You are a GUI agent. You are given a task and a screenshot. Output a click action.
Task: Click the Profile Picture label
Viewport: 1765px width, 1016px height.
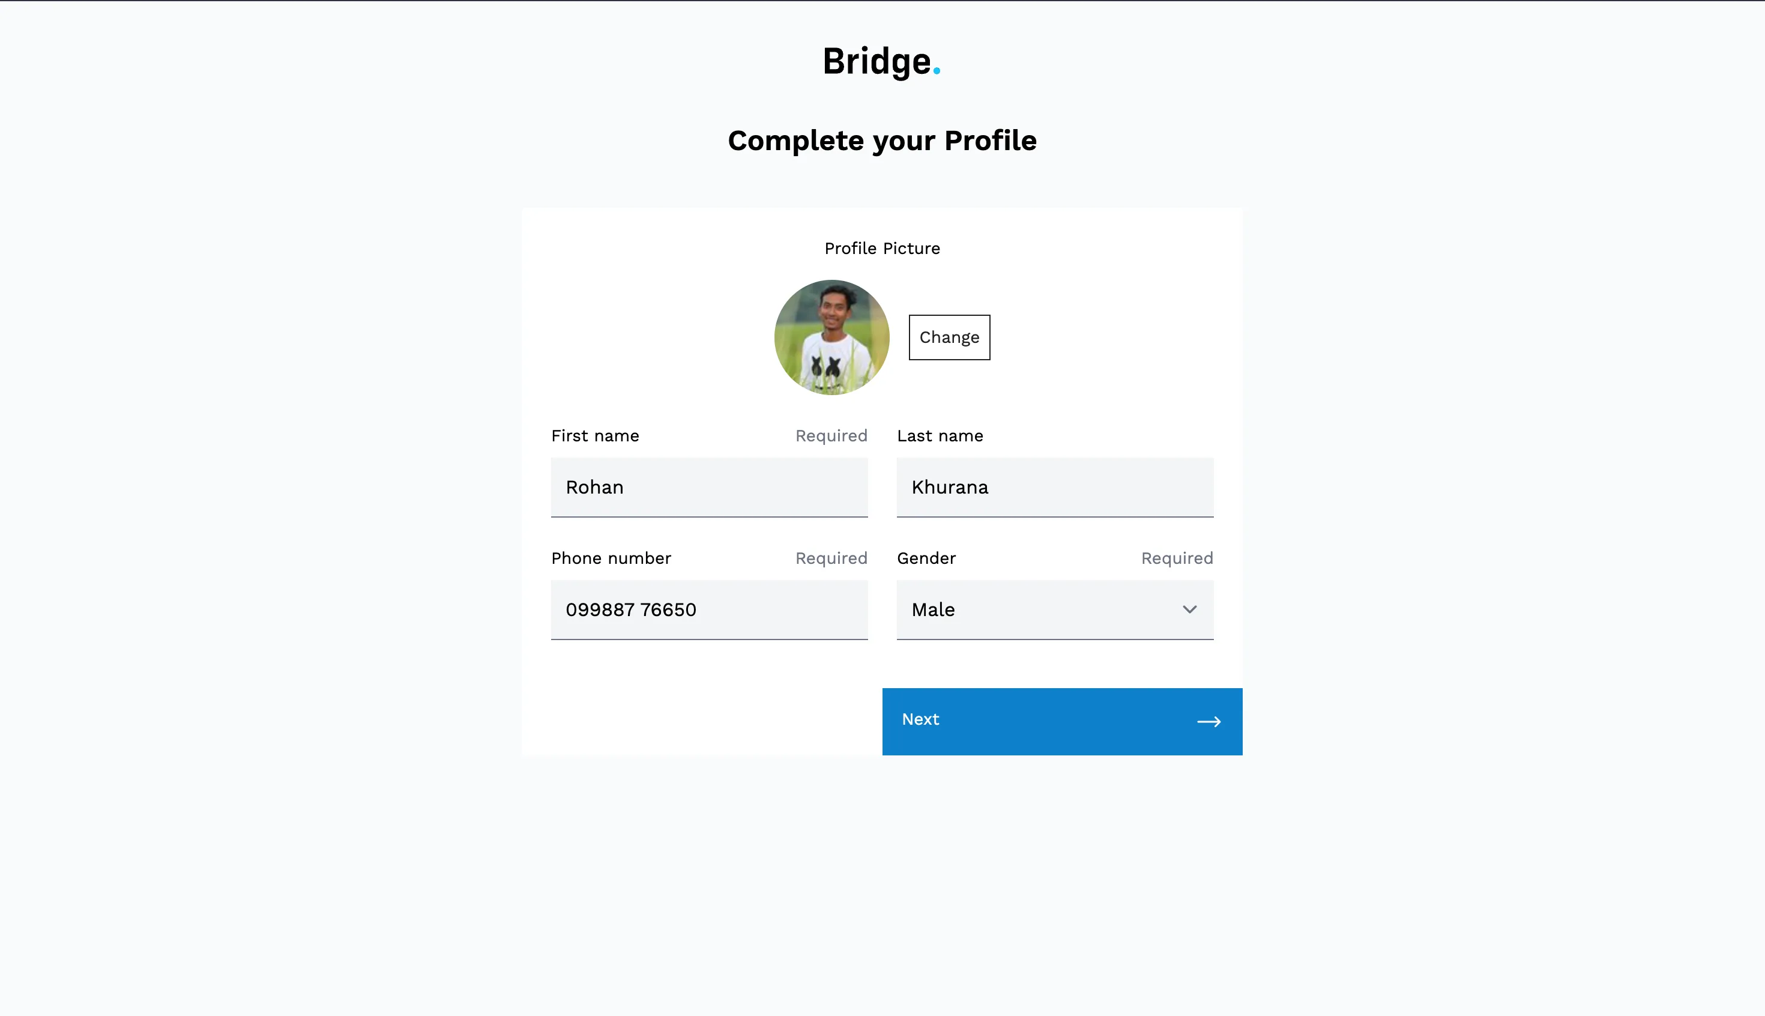tap(882, 249)
